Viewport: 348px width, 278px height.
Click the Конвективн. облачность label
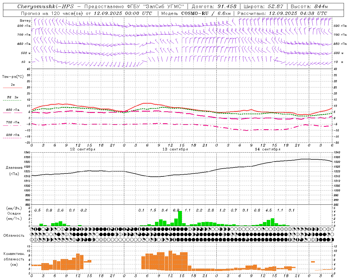14,257
